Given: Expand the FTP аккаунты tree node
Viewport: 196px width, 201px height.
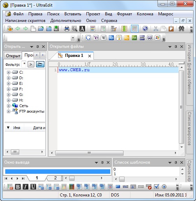Looking at the screenshot, I should pos(8,111).
